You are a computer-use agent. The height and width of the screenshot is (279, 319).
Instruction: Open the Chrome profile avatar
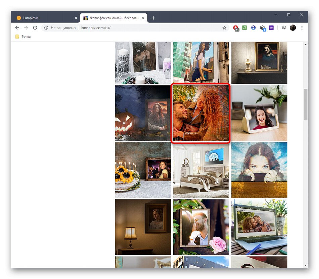(293, 28)
